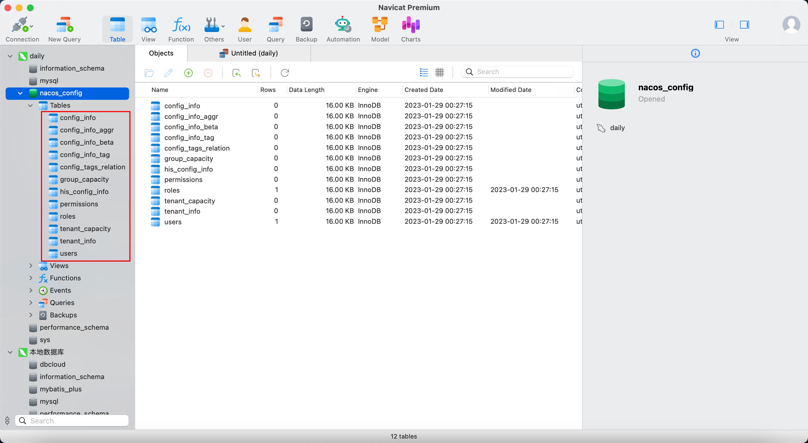
Task: Open the Connection dropdown arrow
Action: coord(32,26)
